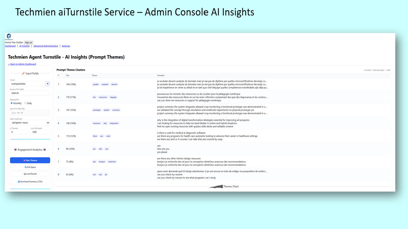This screenshot has width=408, height=229.
Task: Click the 'who are you' example text
Action: (x=163, y=149)
